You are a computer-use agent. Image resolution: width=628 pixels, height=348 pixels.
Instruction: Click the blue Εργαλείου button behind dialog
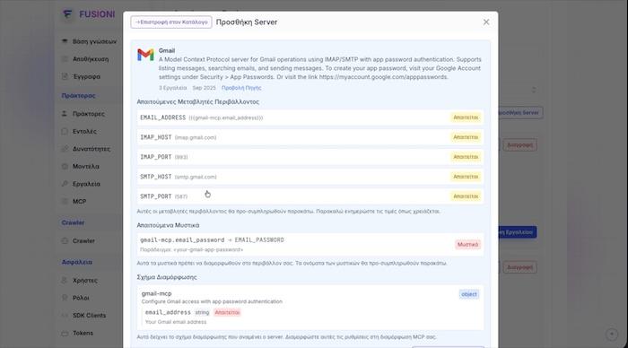(517, 232)
